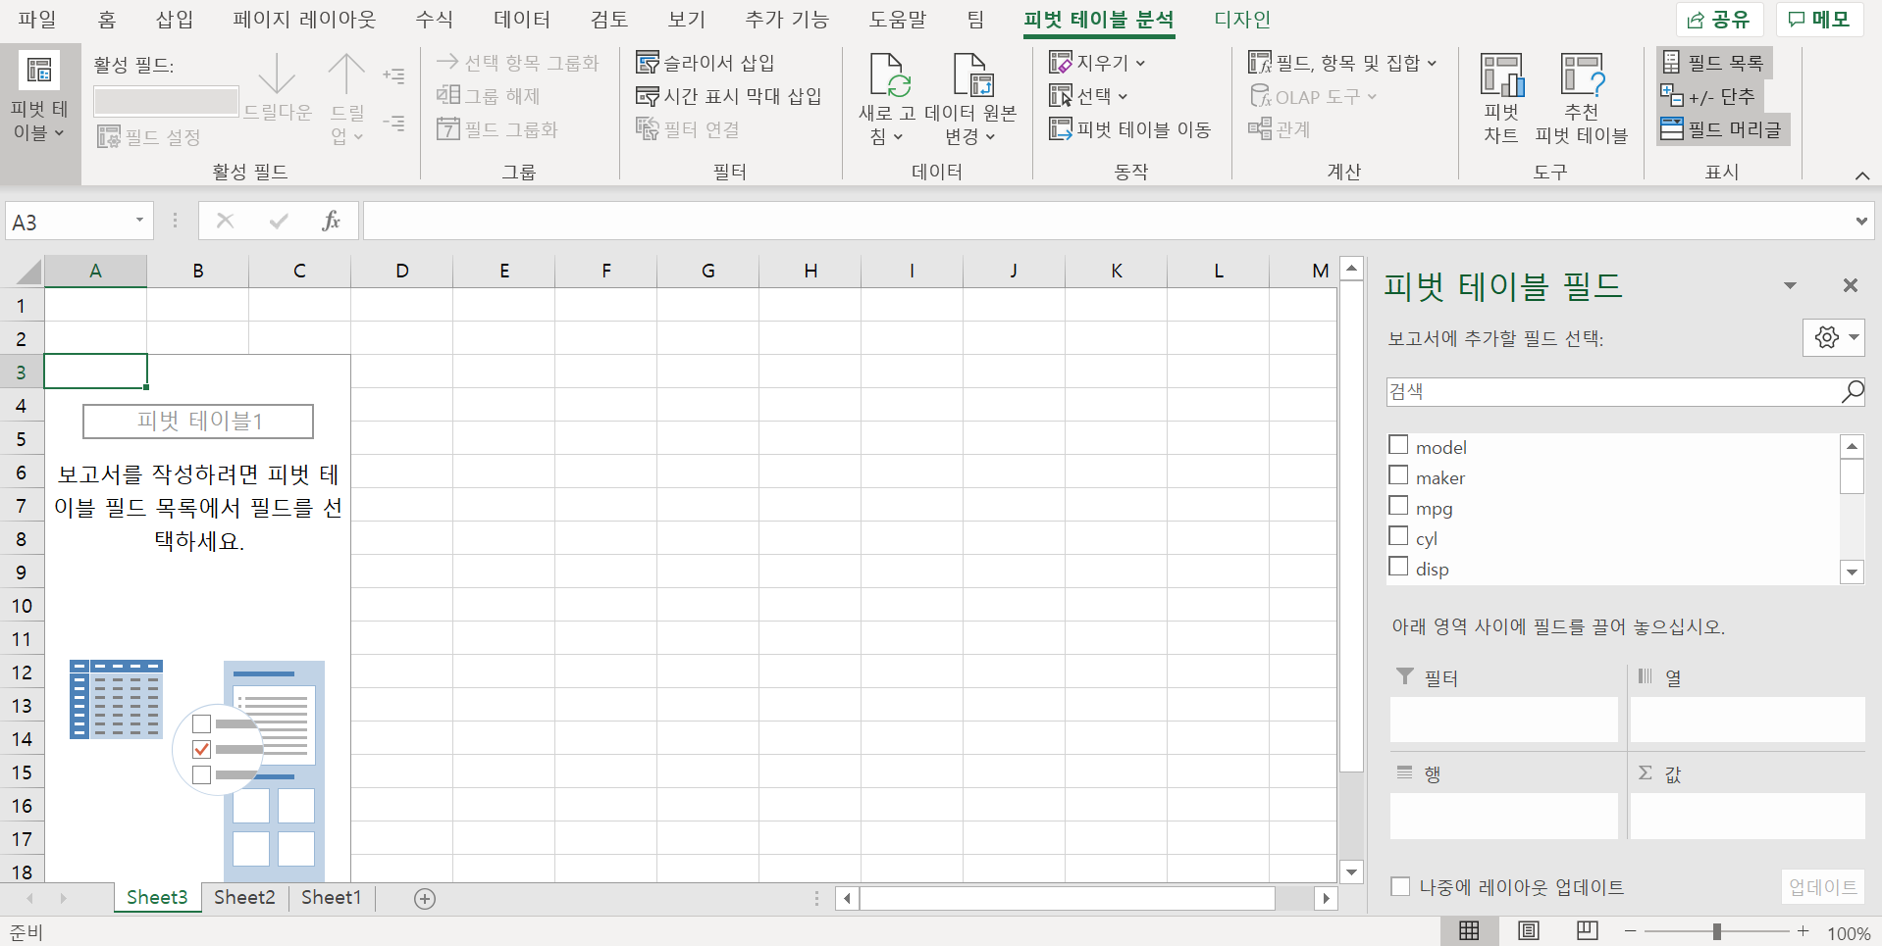Open the 도움말 tab
This screenshot has width=1882, height=946.
tap(898, 20)
